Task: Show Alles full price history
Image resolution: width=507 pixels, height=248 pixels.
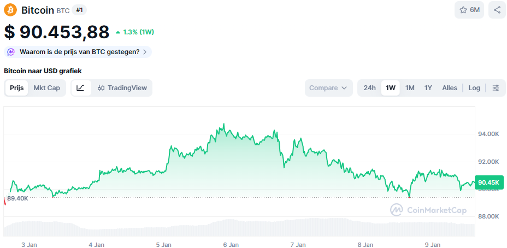Action: (x=450, y=88)
